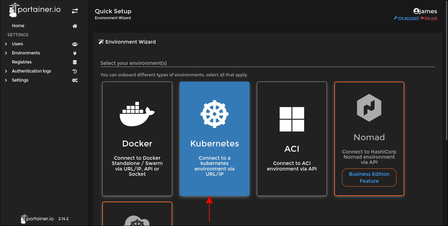Click the Environment Wizard magic wand icon
The width and height of the screenshot is (448, 226).
click(101, 42)
